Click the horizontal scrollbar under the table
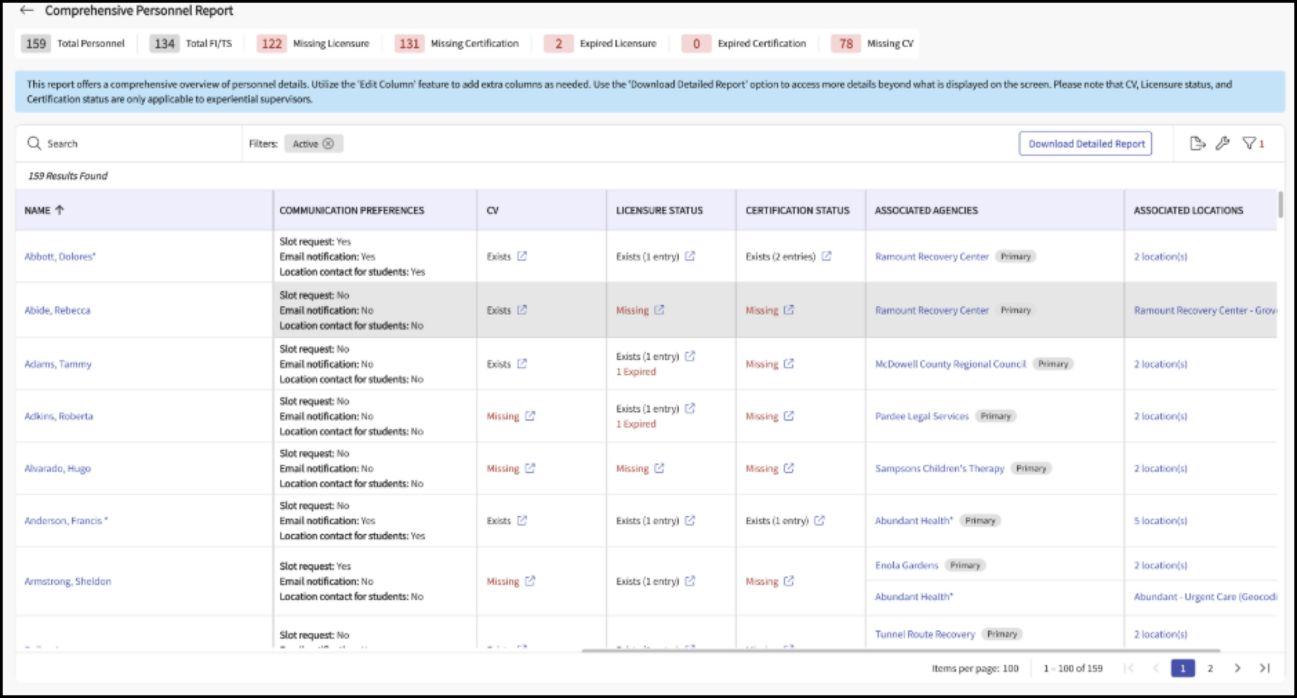This screenshot has width=1297, height=698. pyautogui.click(x=900, y=650)
